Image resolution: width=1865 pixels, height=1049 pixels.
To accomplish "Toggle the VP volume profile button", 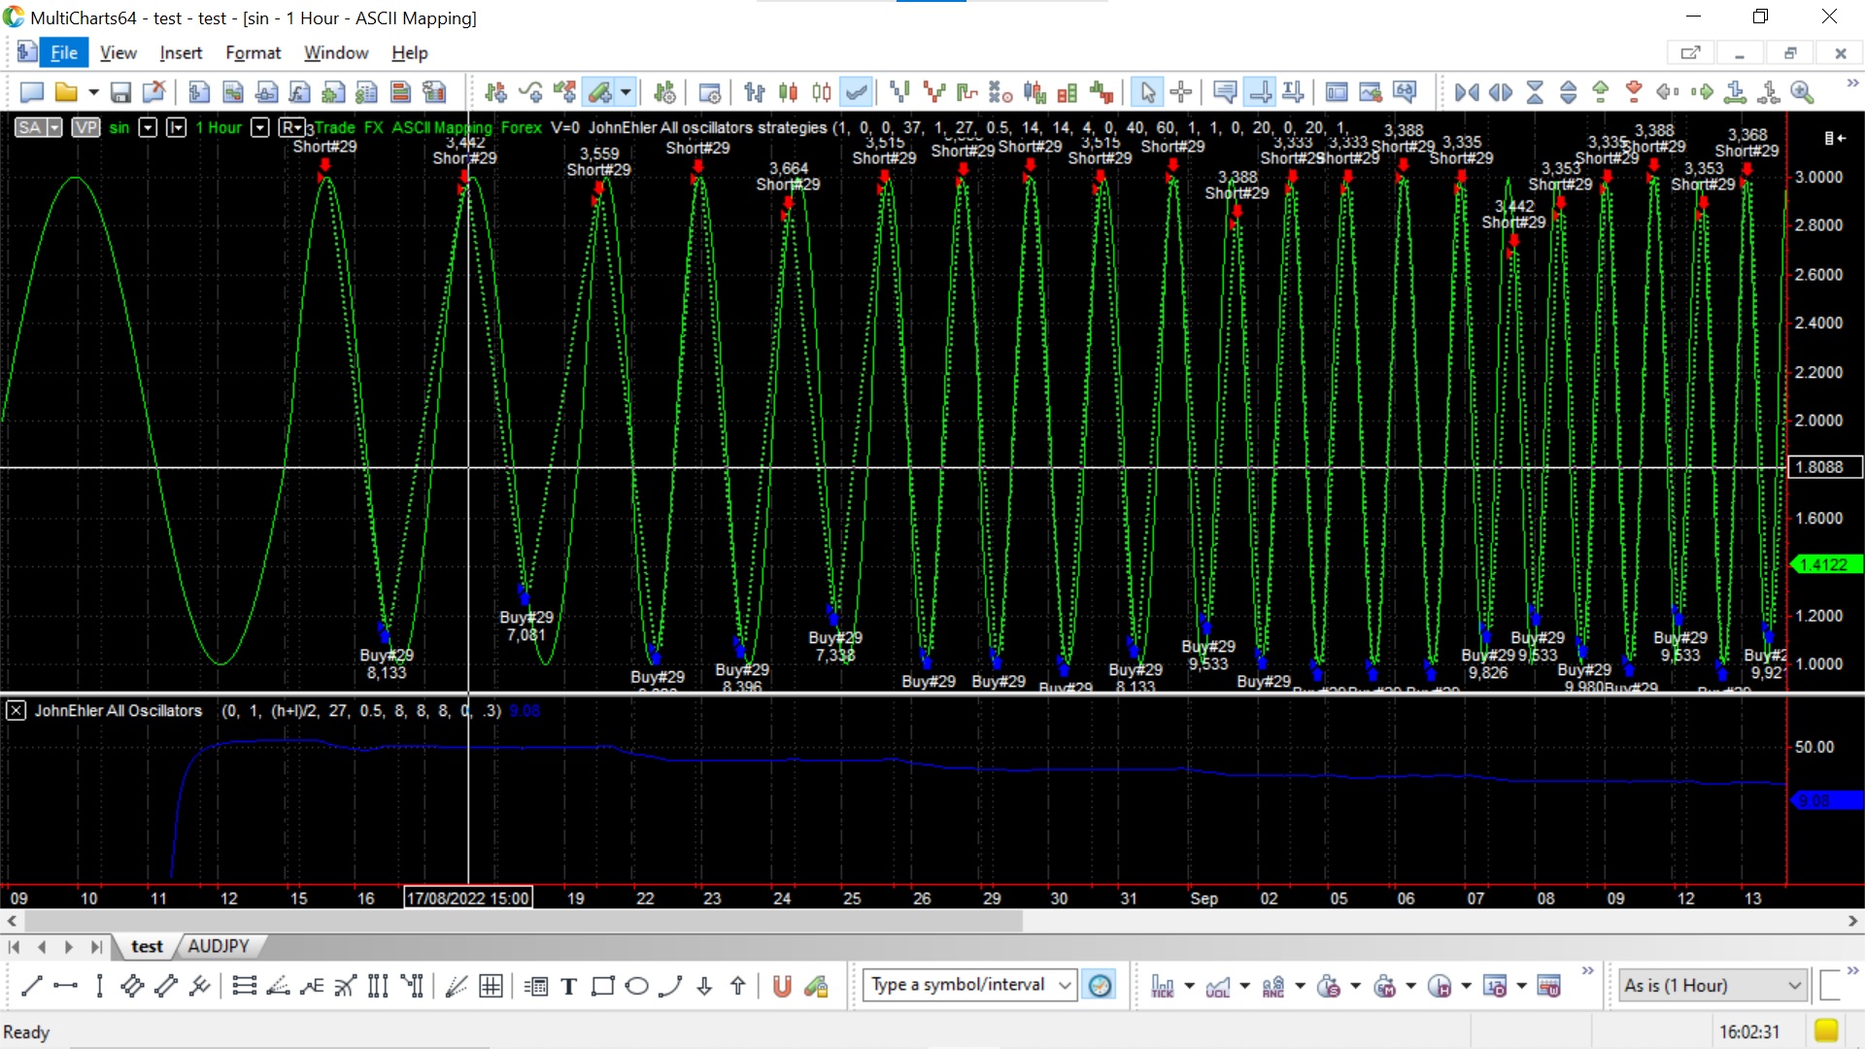I will pos(85,127).
